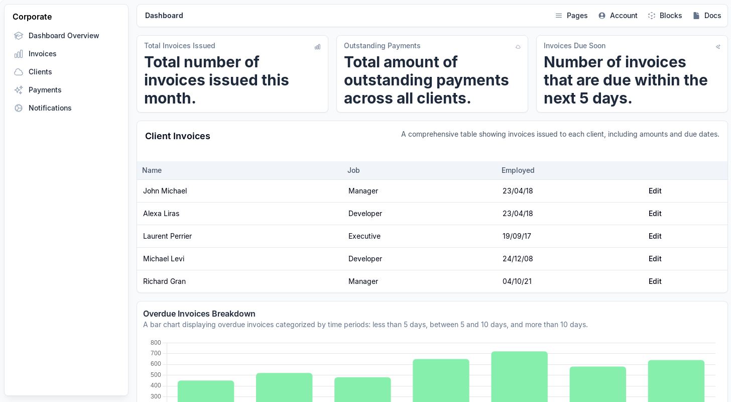Click the chart icon on Total Invoices Issued card
Image resolution: width=731 pixels, height=402 pixels.
click(317, 47)
